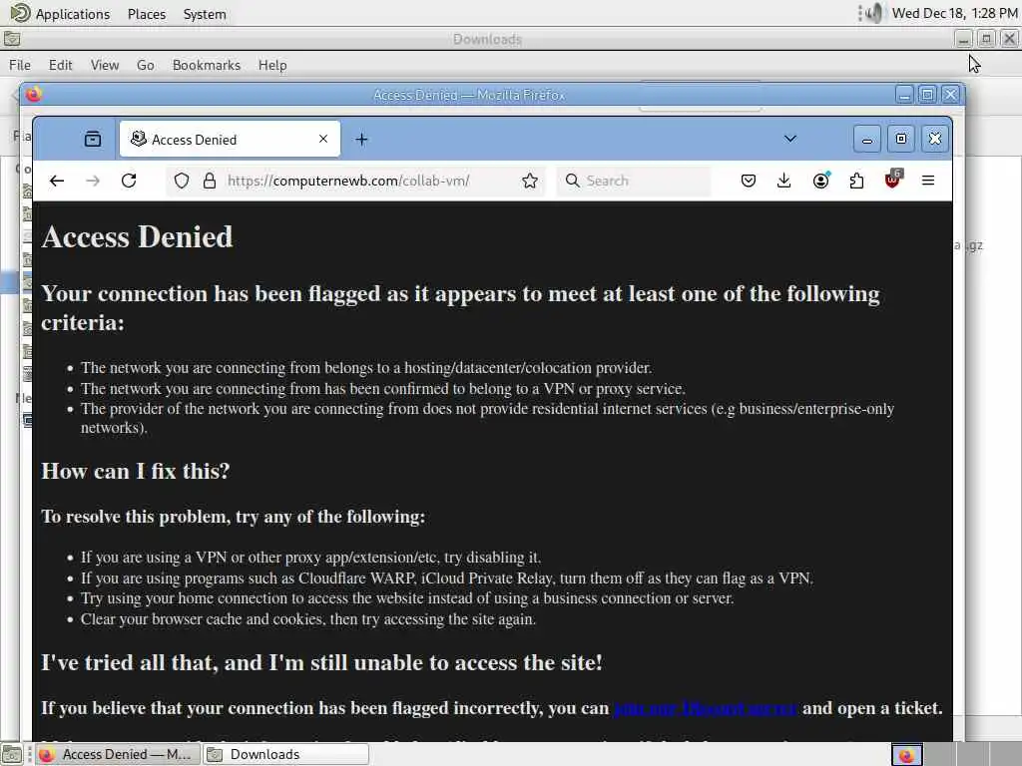Open the Firefox hamburger application menu
The width and height of the screenshot is (1022, 766).
pyautogui.click(x=928, y=181)
